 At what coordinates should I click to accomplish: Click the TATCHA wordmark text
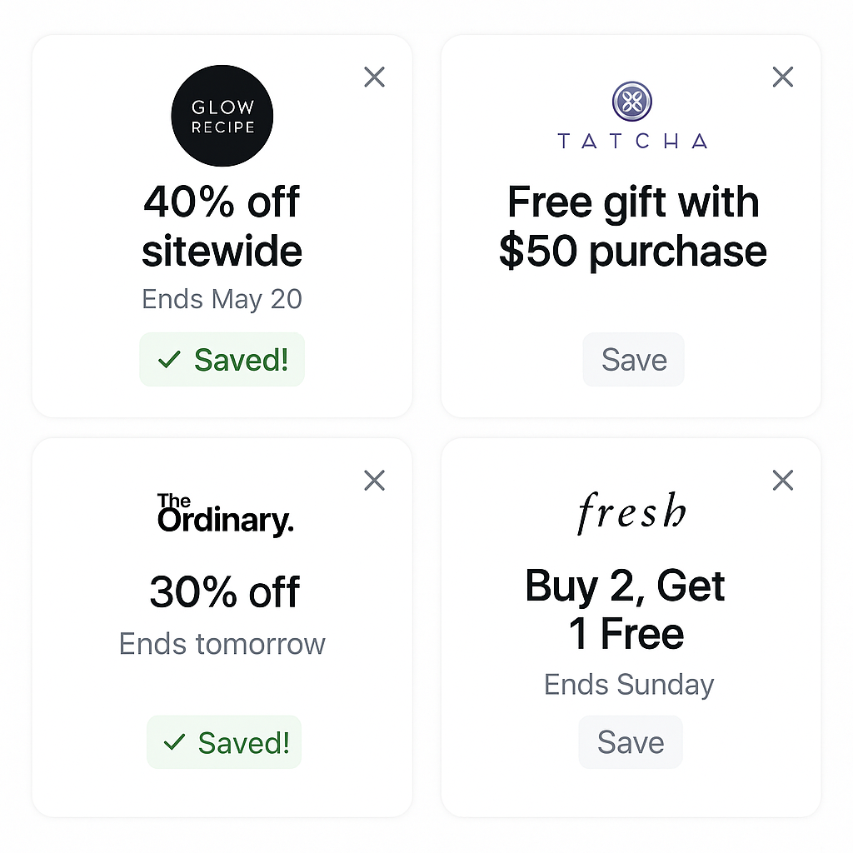pyautogui.click(x=633, y=142)
